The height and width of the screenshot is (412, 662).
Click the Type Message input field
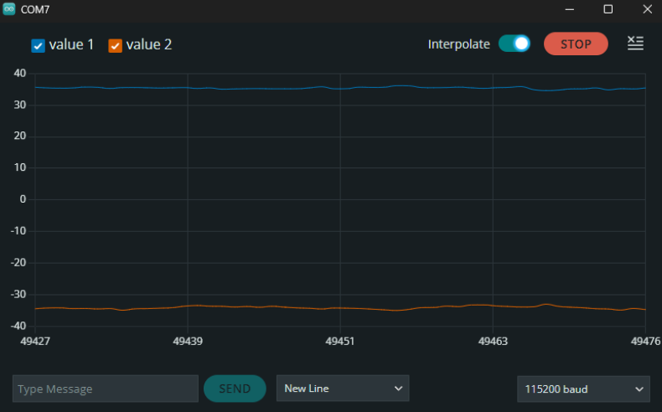click(x=105, y=389)
